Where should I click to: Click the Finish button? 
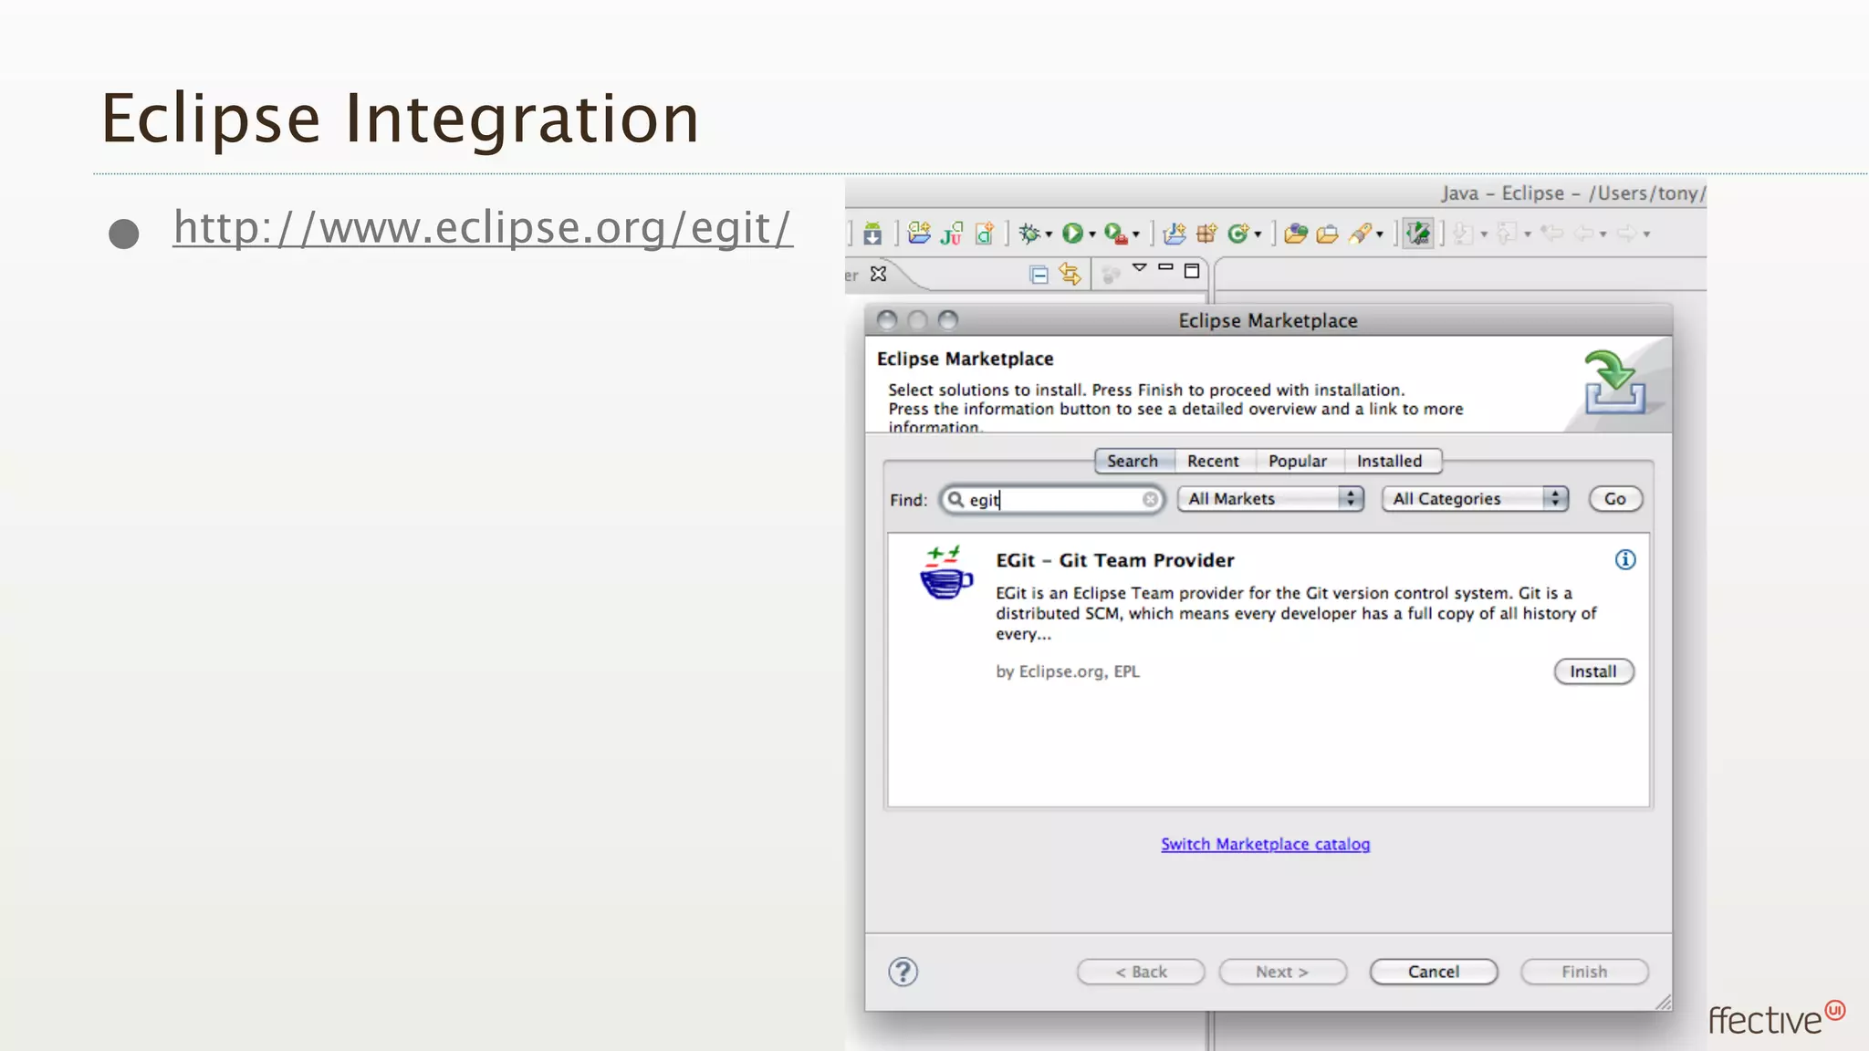pyautogui.click(x=1584, y=973)
